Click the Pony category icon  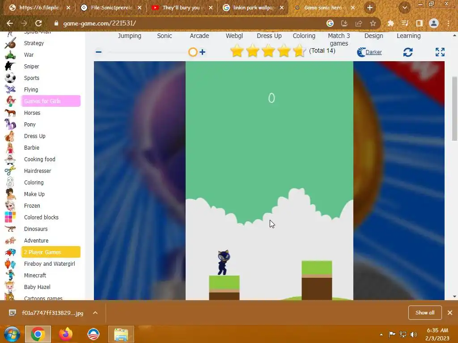click(10, 124)
